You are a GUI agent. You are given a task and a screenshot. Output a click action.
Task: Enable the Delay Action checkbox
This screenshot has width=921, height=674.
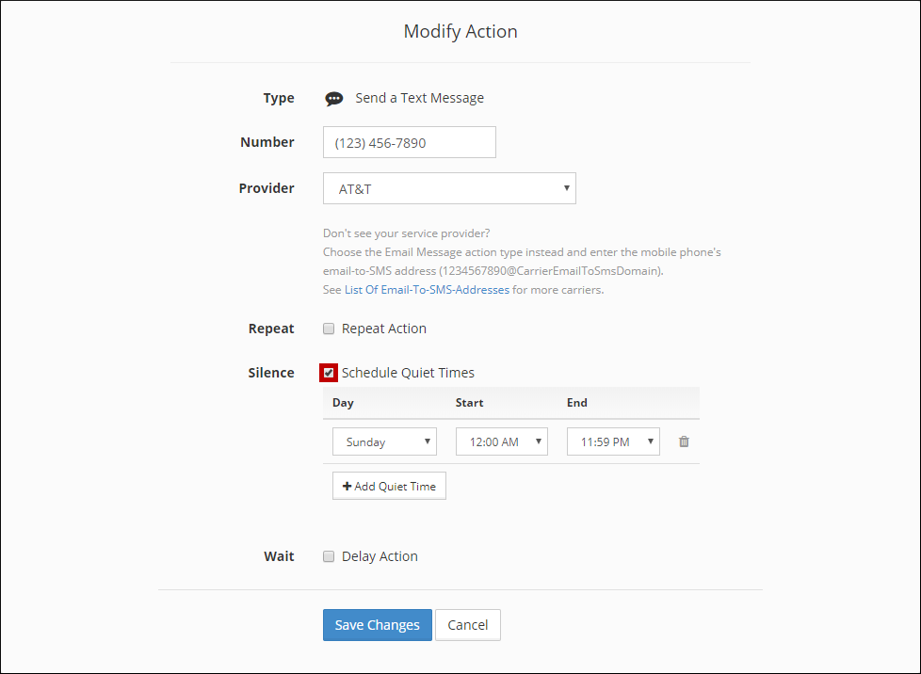[329, 556]
